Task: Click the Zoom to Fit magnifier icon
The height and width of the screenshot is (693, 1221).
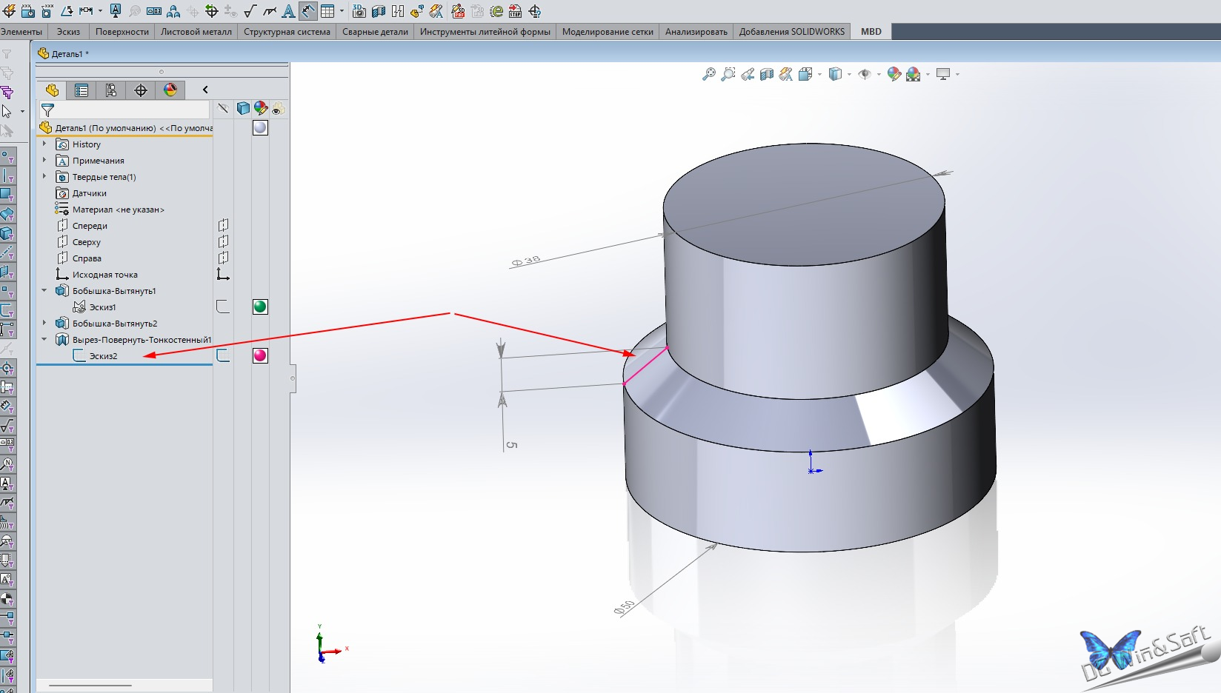Action: point(709,74)
